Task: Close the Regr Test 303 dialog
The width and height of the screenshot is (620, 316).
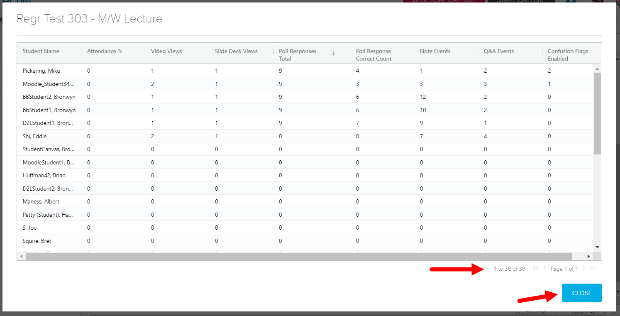Action: tap(582, 293)
